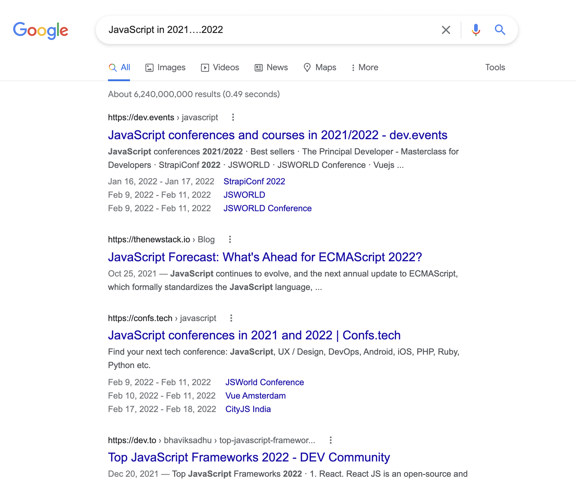Clear the search box with the X icon
This screenshot has height=481, width=576.
point(446,30)
